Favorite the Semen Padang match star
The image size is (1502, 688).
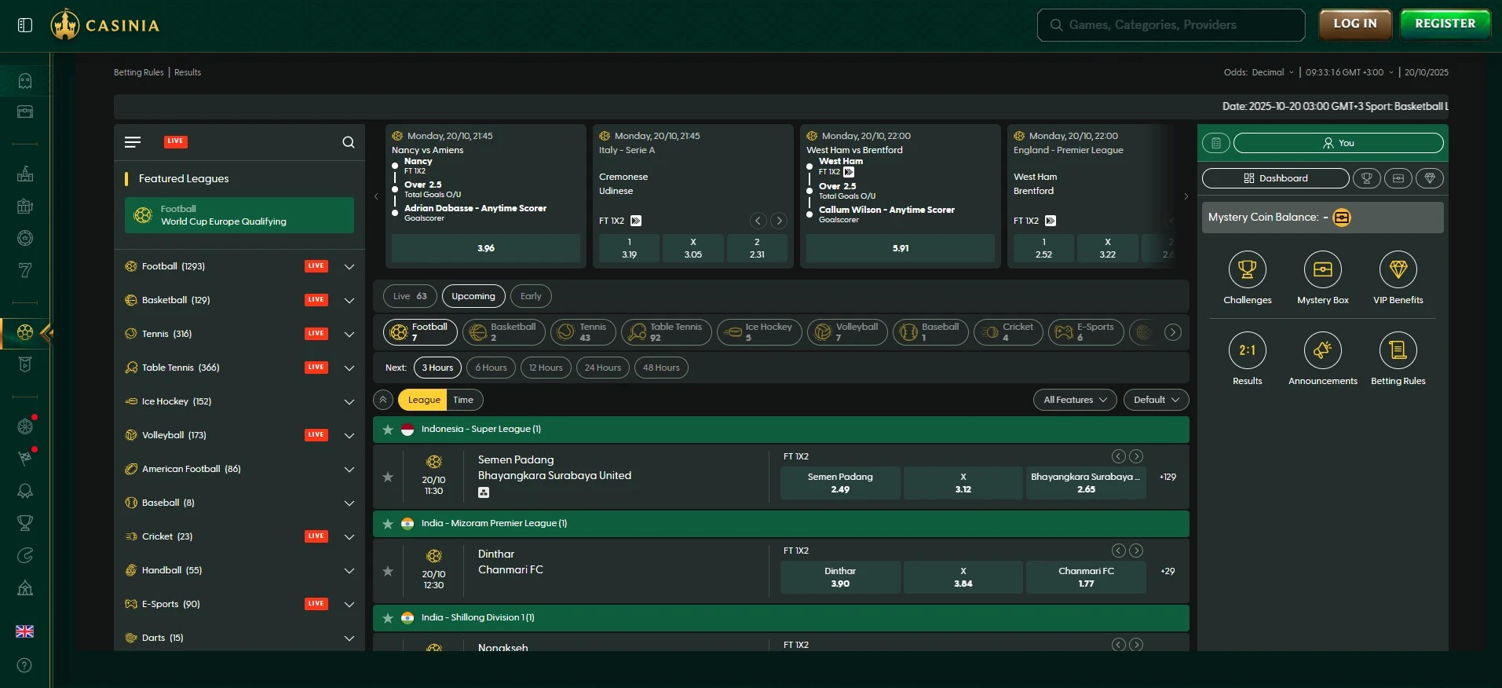(388, 477)
